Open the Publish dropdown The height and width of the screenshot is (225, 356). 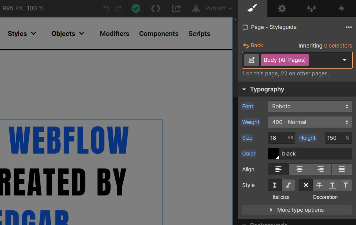(x=219, y=8)
